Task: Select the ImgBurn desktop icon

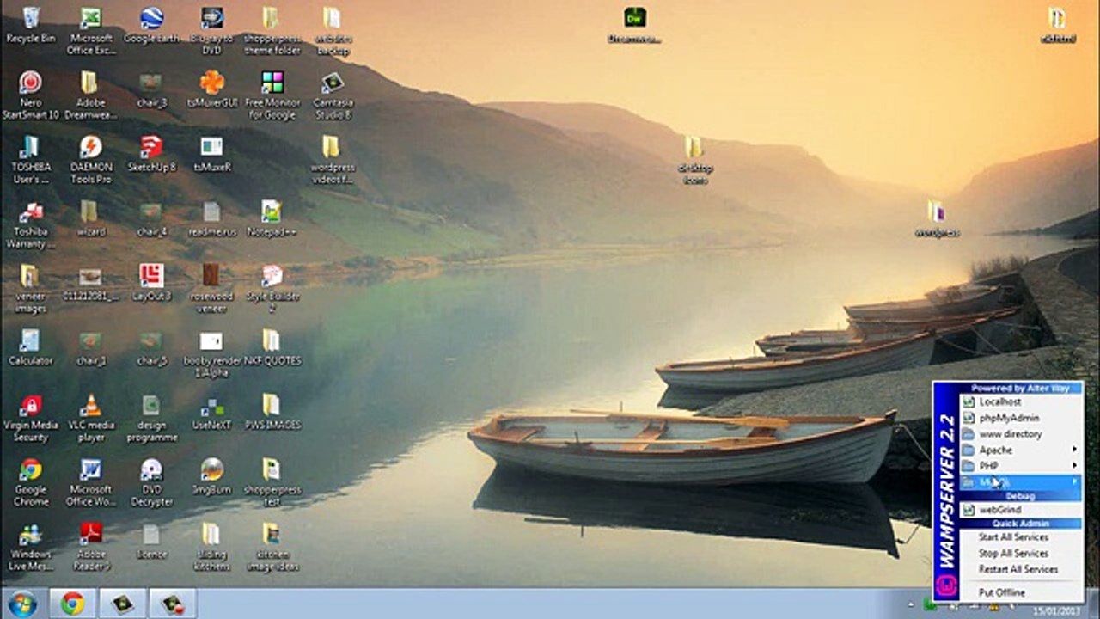Action: point(211,476)
